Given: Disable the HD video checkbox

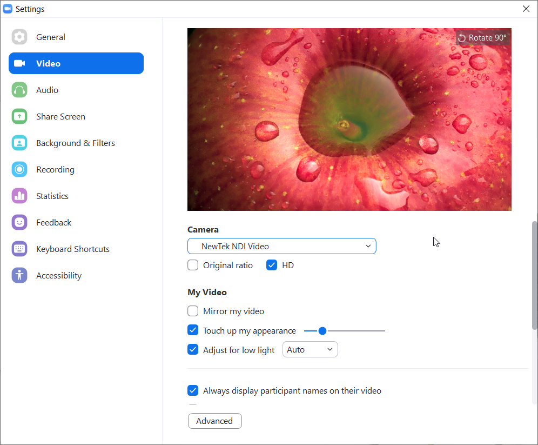Looking at the screenshot, I should click(272, 265).
